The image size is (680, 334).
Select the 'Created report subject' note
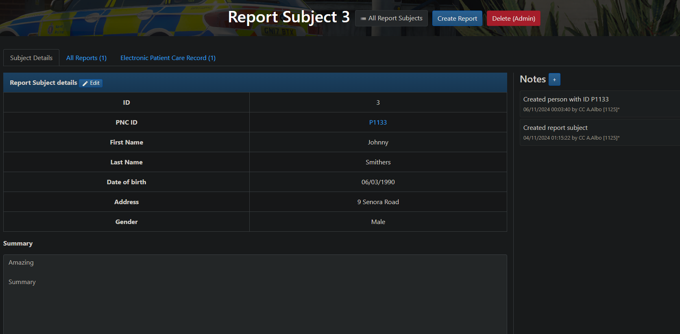(555, 128)
